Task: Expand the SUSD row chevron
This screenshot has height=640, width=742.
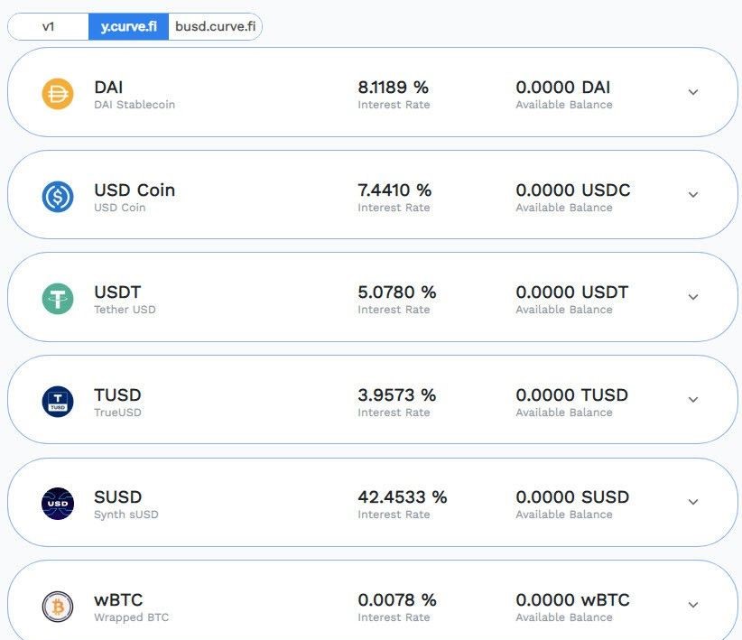Action: pos(693,502)
